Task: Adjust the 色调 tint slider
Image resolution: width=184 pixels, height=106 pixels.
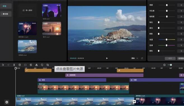Action: click(167, 45)
